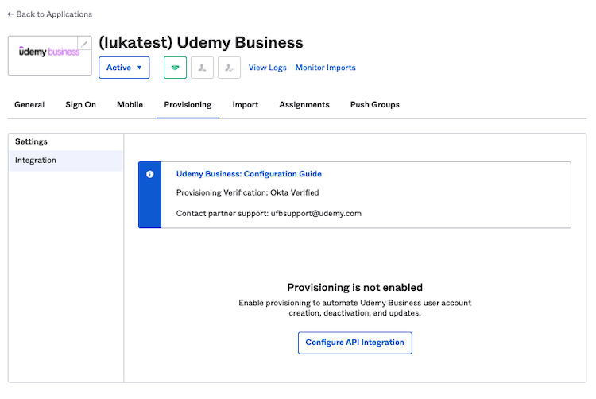Click the blue info icon in banner

click(149, 174)
